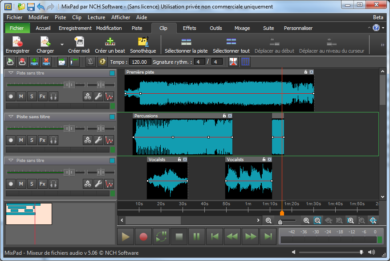Open the green Fichier tab

coord(17,28)
